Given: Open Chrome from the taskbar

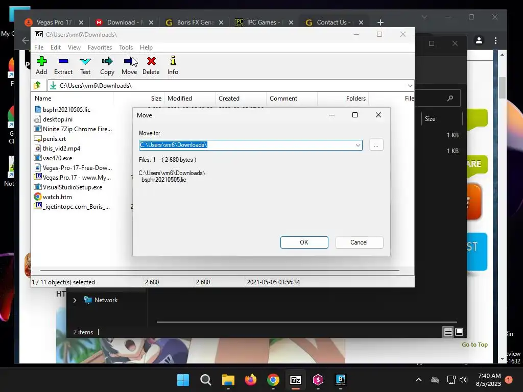Looking at the screenshot, I should (x=273, y=380).
